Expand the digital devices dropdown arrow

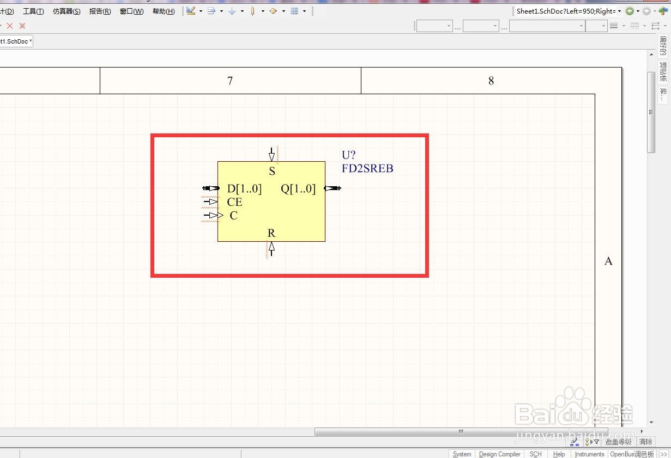coord(263,11)
